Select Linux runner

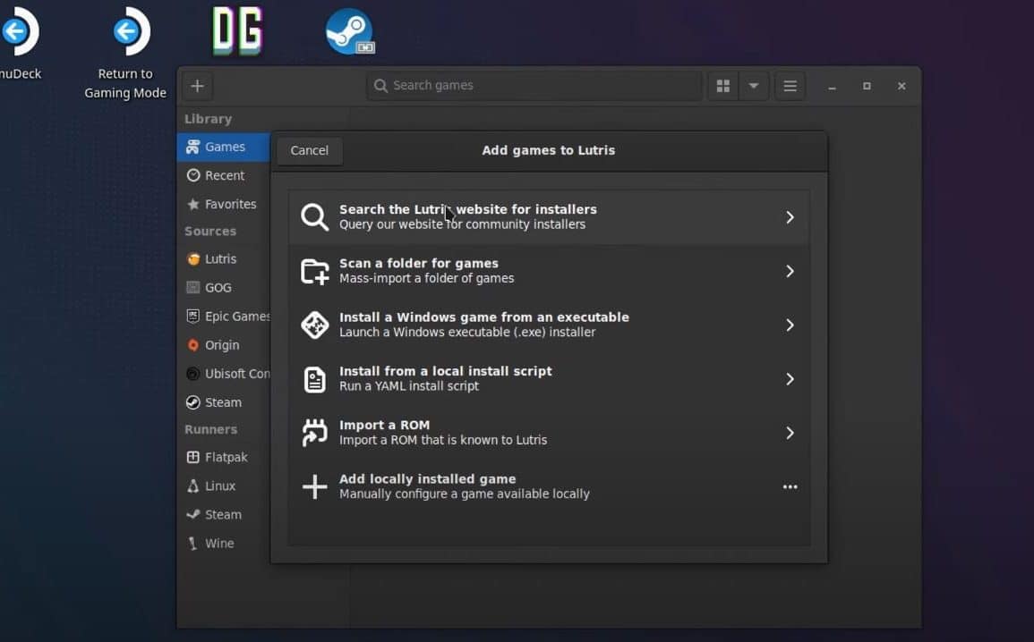tap(224, 486)
